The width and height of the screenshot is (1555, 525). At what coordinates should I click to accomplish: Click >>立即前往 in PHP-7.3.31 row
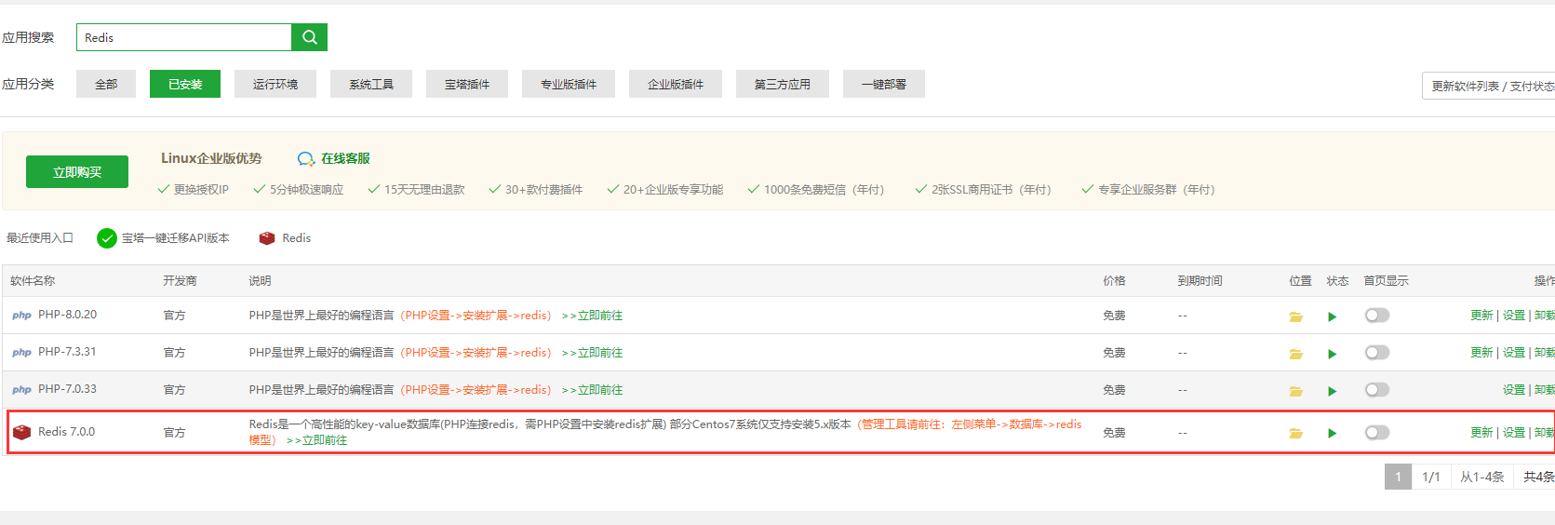(592, 353)
